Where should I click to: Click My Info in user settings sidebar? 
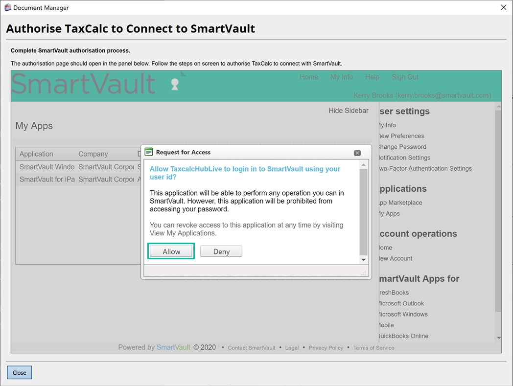click(x=387, y=125)
